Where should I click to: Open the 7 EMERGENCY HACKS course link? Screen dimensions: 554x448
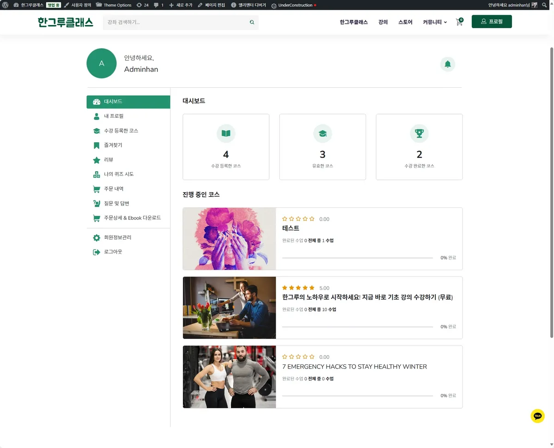(354, 366)
